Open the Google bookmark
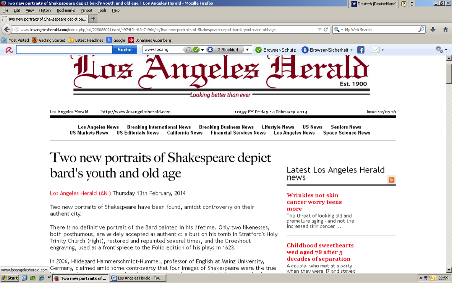This screenshot has height=283, width=452. tap(116, 41)
